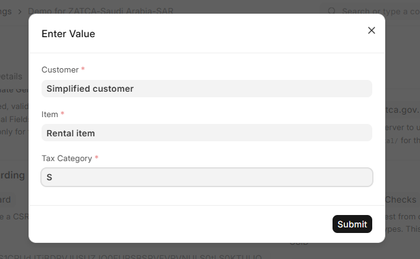Click the Customer field label
The height and width of the screenshot is (259, 420).
[x=60, y=70]
